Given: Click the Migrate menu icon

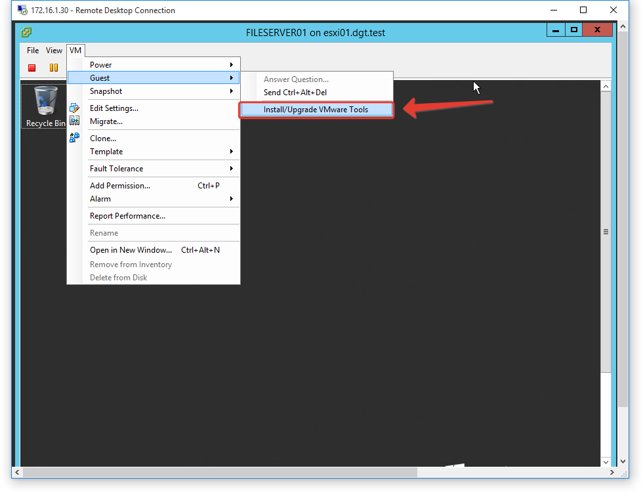Looking at the screenshot, I should point(74,121).
